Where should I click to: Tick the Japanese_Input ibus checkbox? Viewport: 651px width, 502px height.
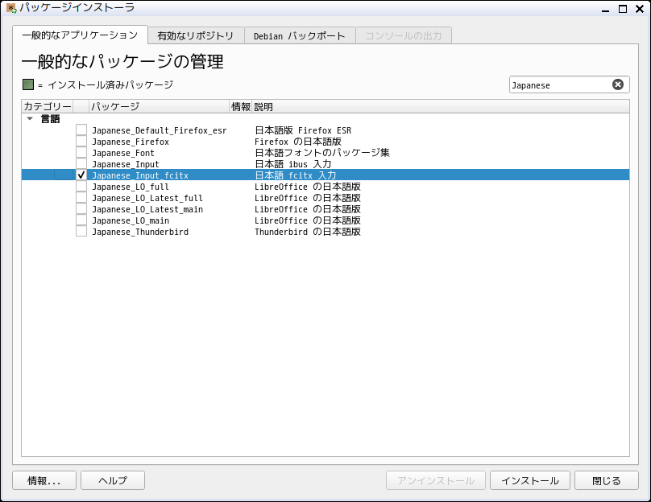[81, 163]
